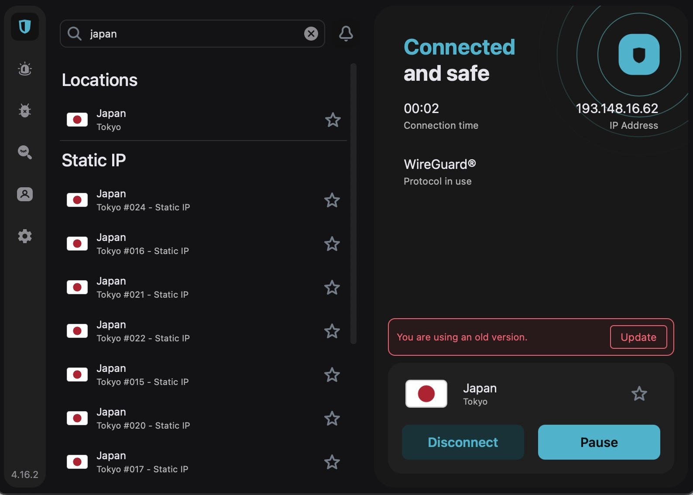Click the Japan flag beside Tokyo #024
The image size is (693, 495).
point(77,200)
